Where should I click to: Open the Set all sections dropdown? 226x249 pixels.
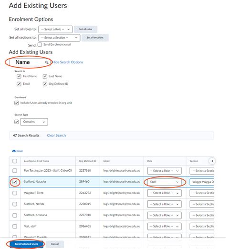point(59,38)
